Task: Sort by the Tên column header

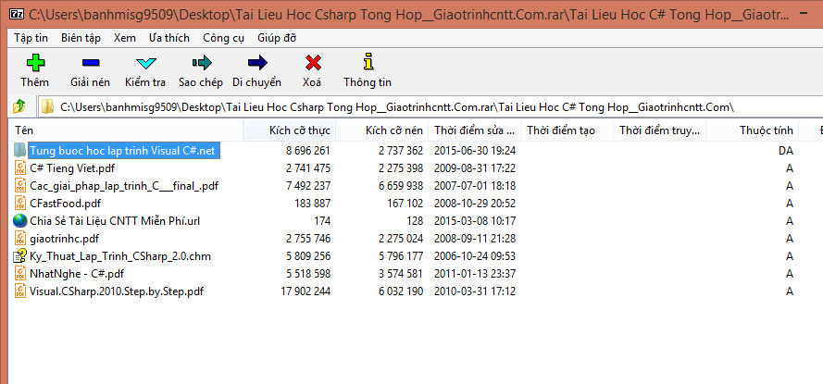Action: point(127,130)
